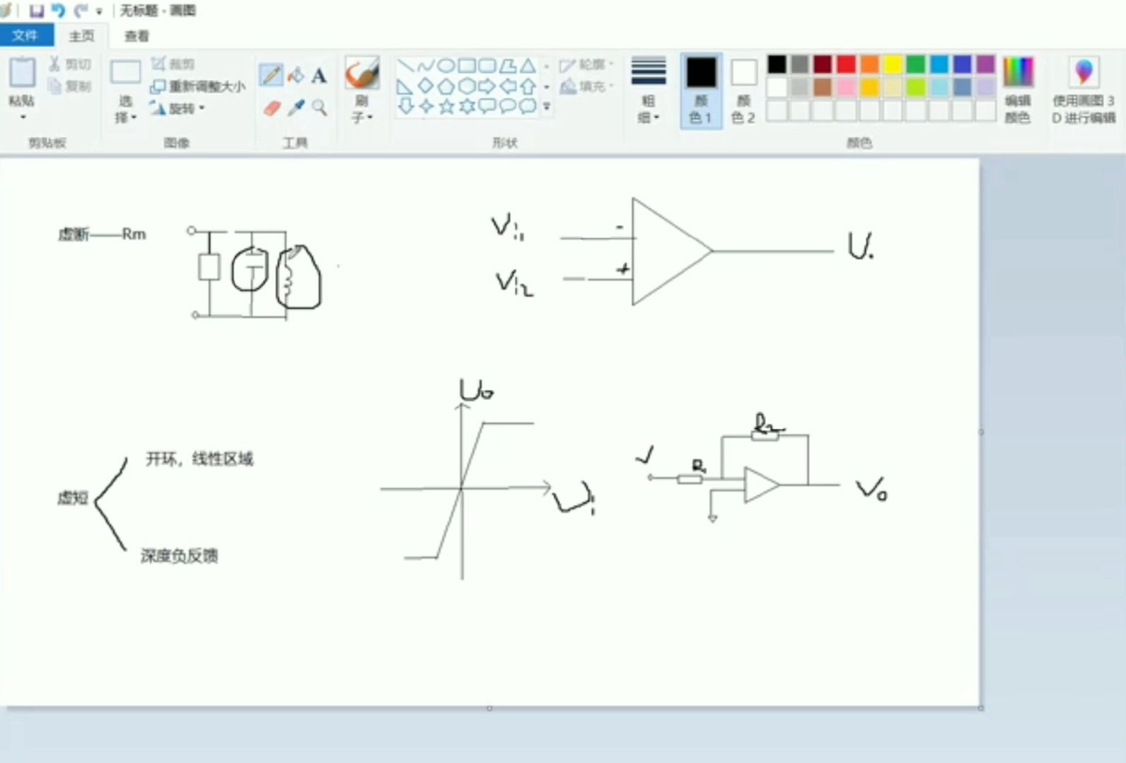Pick the dark red color swatch
1126x763 pixels.
823,64
